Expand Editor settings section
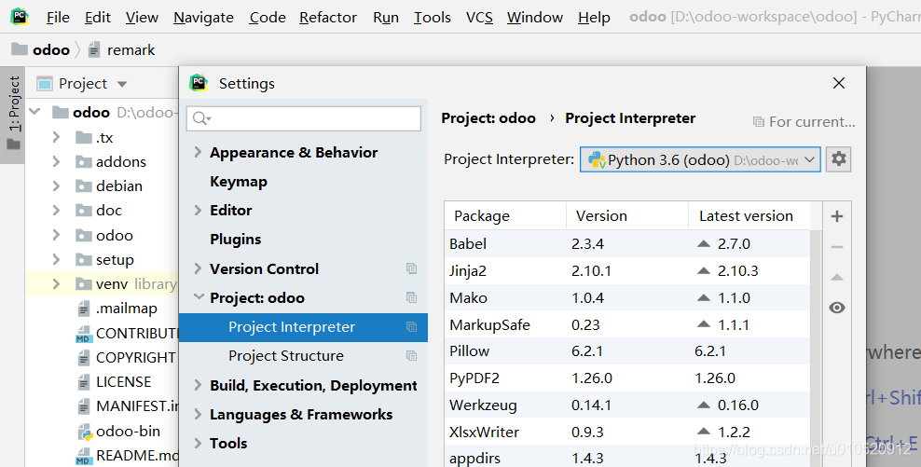This screenshot has height=467, width=921. click(x=198, y=211)
